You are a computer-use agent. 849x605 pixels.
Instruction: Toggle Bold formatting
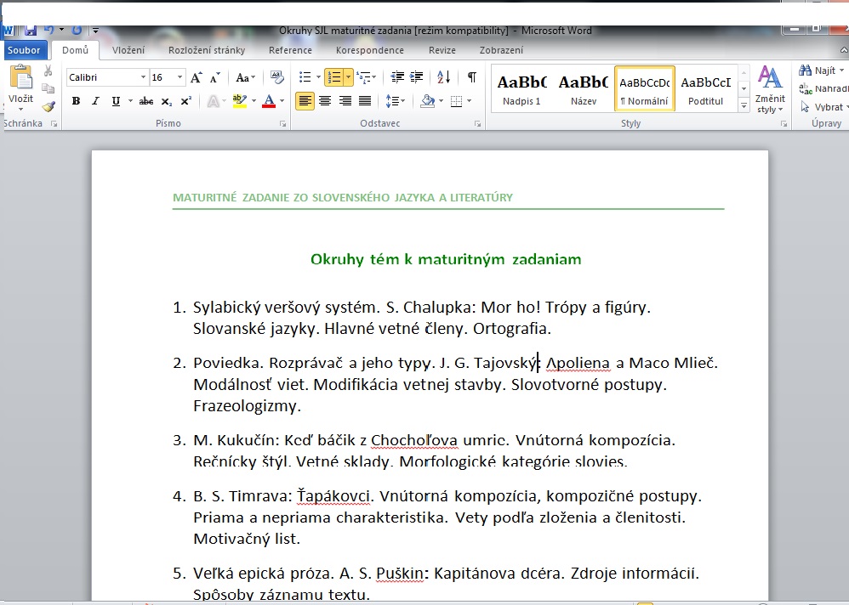[x=76, y=101]
